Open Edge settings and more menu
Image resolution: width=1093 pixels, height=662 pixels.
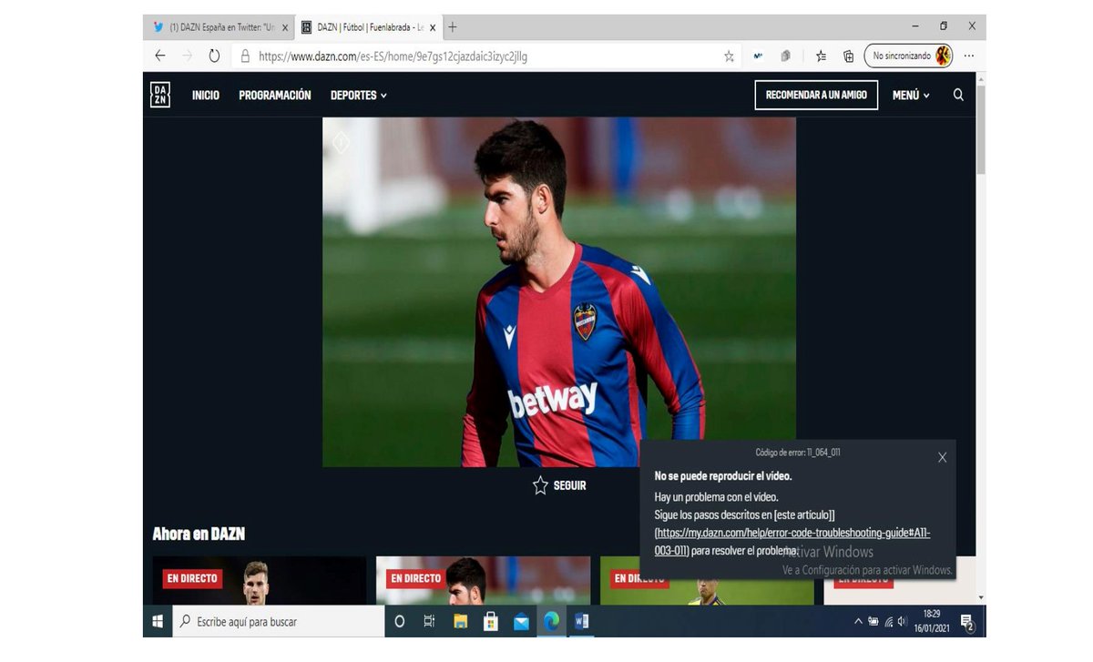pyautogui.click(x=969, y=56)
